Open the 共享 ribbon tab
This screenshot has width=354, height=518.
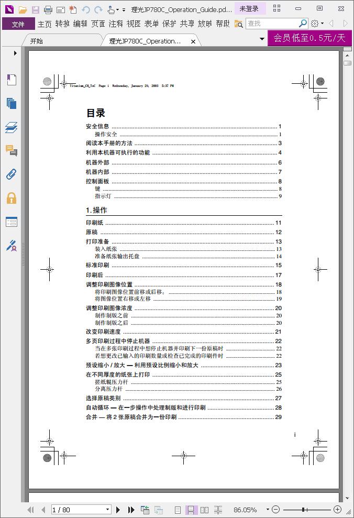point(187,24)
